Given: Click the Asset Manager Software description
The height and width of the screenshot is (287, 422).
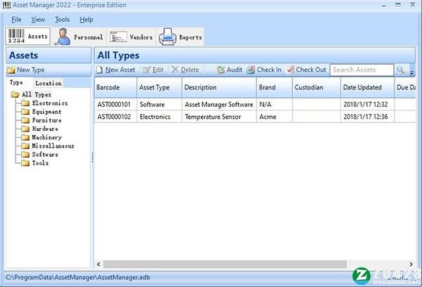Looking at the screenshot, I should (219, 105).
